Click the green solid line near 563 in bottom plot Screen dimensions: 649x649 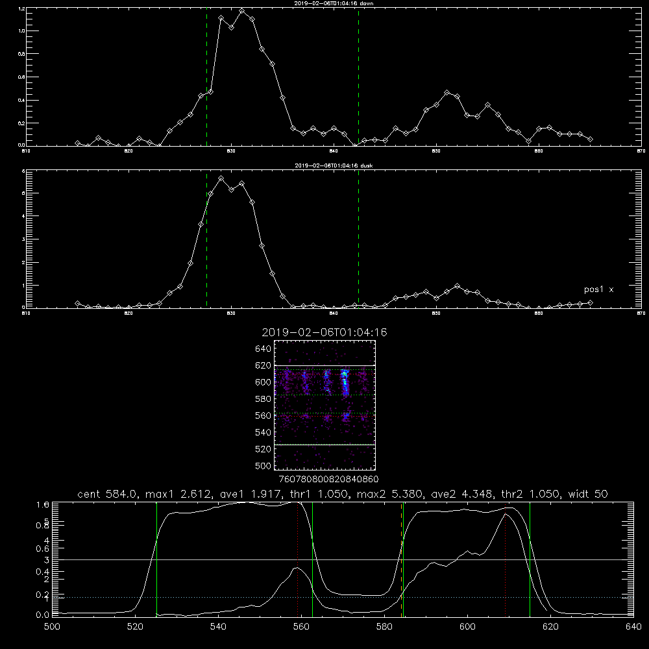312,559
